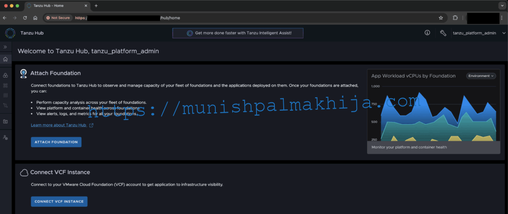
Task: Click the Connect VCF Instance cloud icon
Action: pos(24,172)
